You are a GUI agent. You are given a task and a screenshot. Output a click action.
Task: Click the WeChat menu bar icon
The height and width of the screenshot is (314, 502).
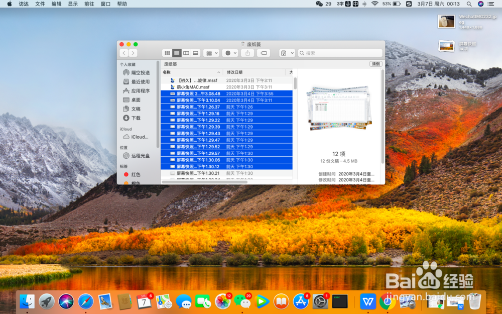pos(319,4)
